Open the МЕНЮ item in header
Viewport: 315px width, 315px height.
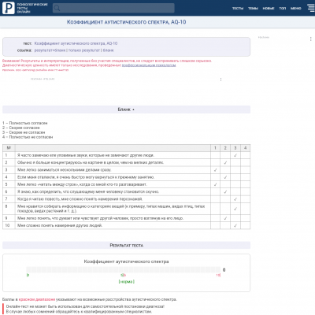pyautogui.click(x=296, y=9)
